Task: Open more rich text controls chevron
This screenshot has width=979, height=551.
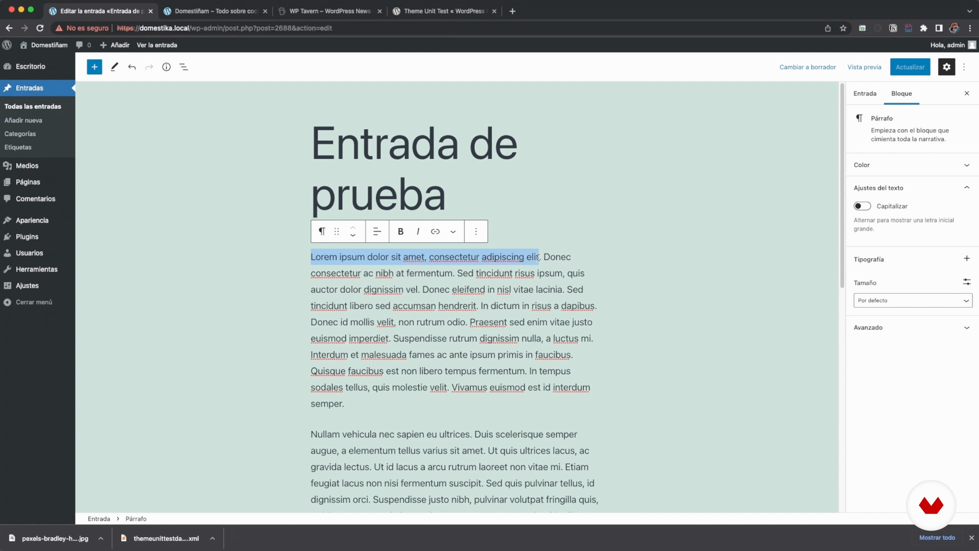Action: point(453,232)
